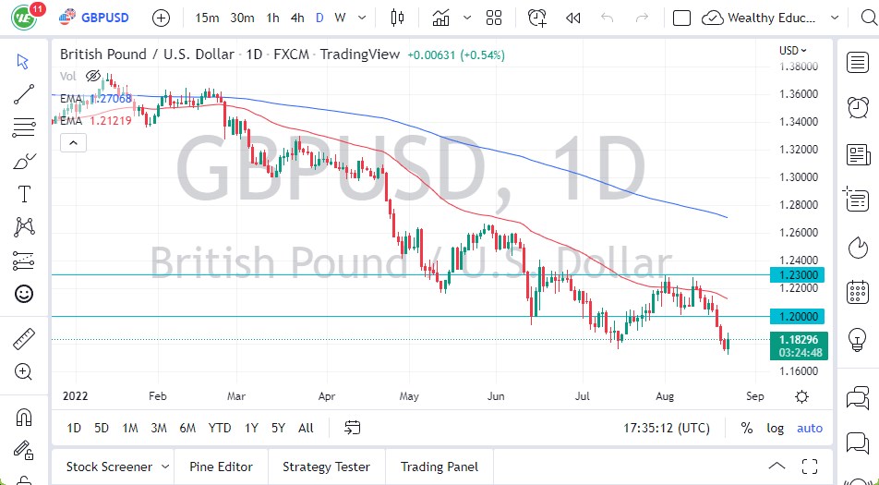Switch to the Strategy Tester tab
The width and height of the screenshot is (879, 485).
click(x=326, y=467)
